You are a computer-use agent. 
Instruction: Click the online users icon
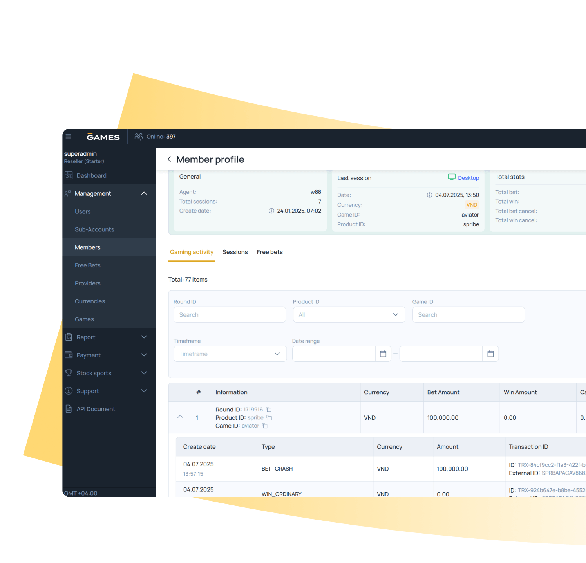(x=139, y=137)
